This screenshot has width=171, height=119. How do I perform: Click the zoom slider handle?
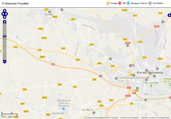5,36
